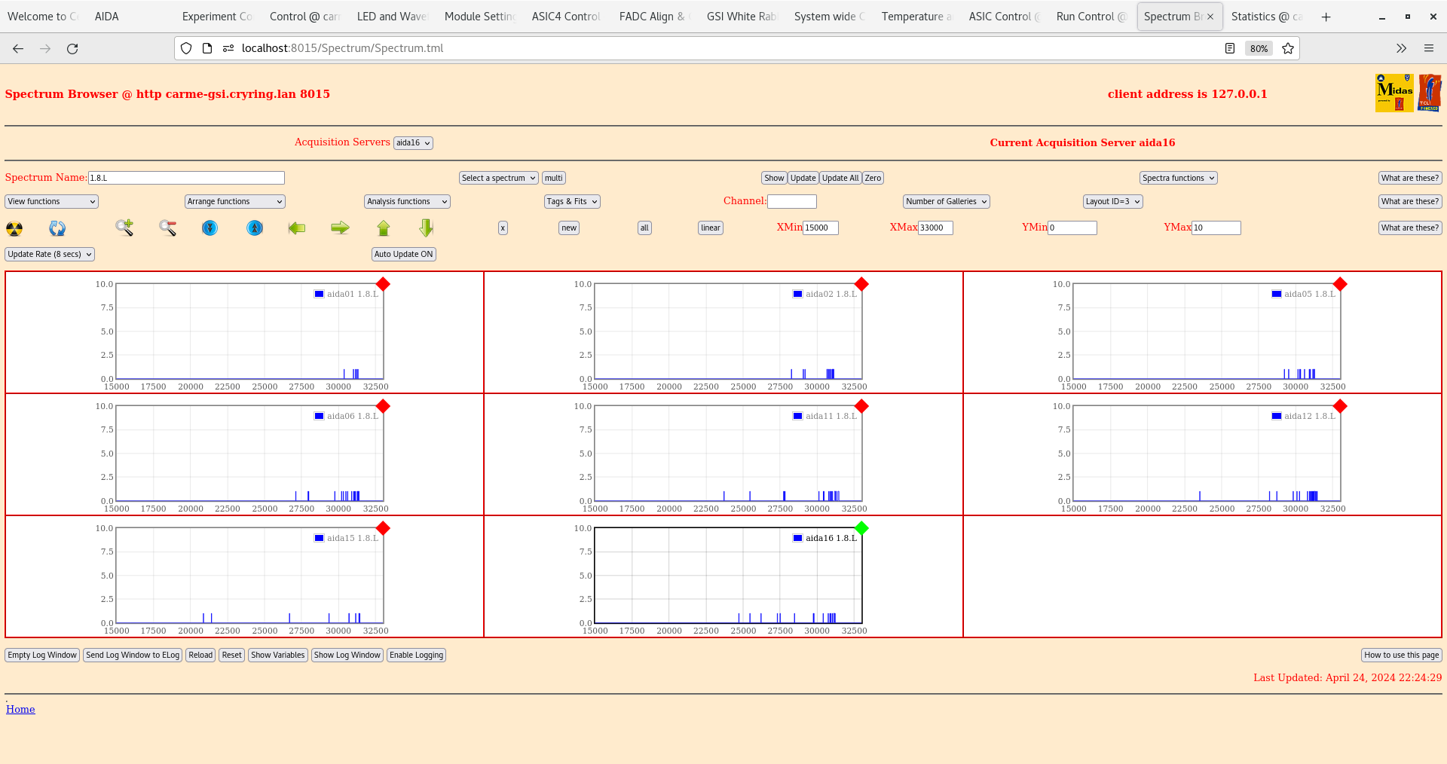Screen dimensions: 1447x764
Task: Select the zoom-in magnifier icon
Action: [124, 228]
